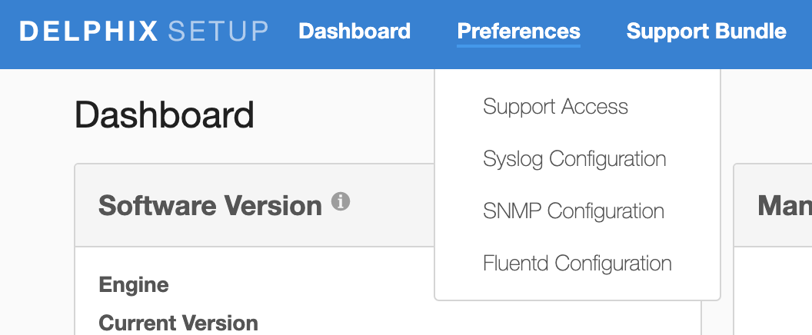Image resolution: width=812 pixels, height=335 pixels.
Task: Go to the Dashboard navigation tab
Action: pos(354,32)
